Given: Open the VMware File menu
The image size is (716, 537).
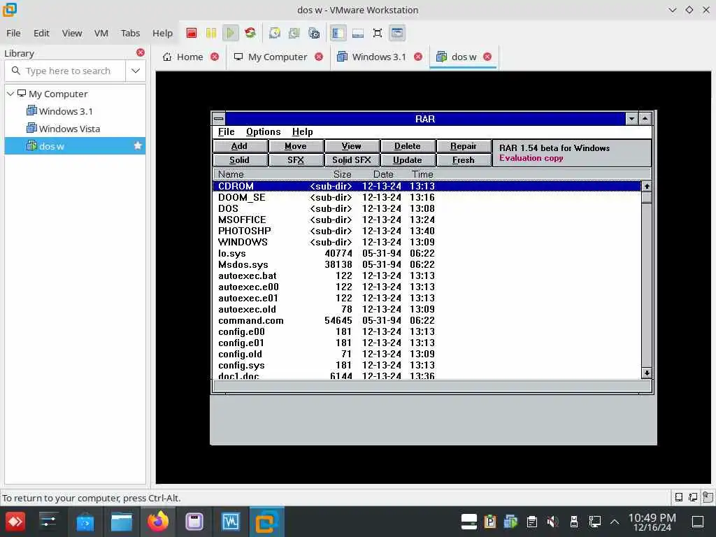Looking at the screenshot, I should click(13, 33).
